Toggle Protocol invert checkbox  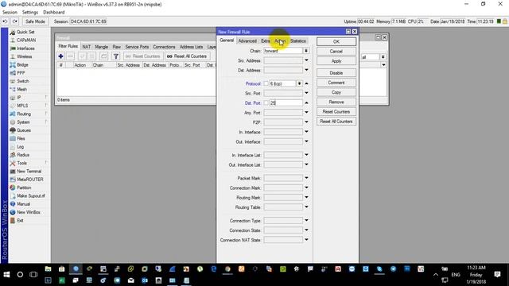(266, 83)
